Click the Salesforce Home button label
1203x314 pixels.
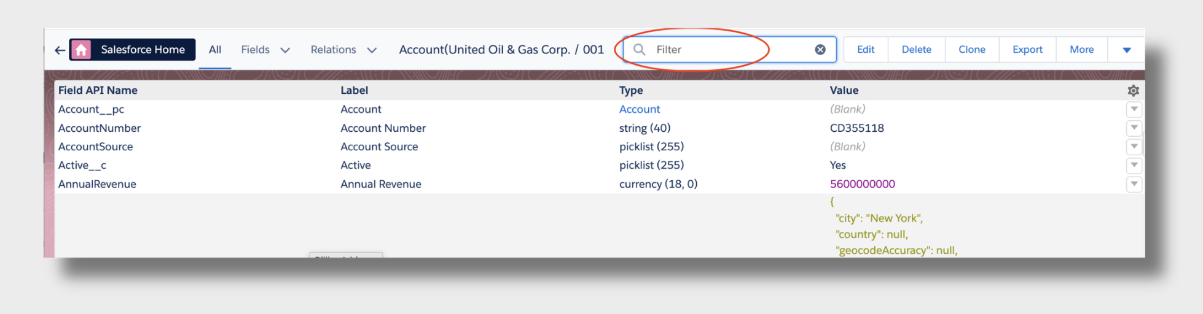[143, 50]
